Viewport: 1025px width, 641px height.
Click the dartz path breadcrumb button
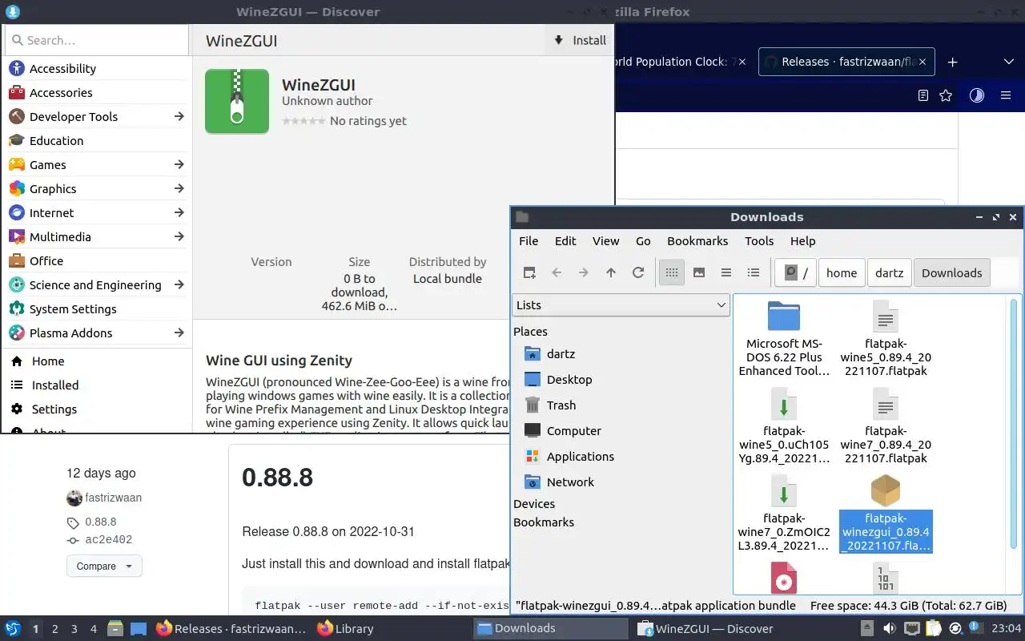[889, 272]
